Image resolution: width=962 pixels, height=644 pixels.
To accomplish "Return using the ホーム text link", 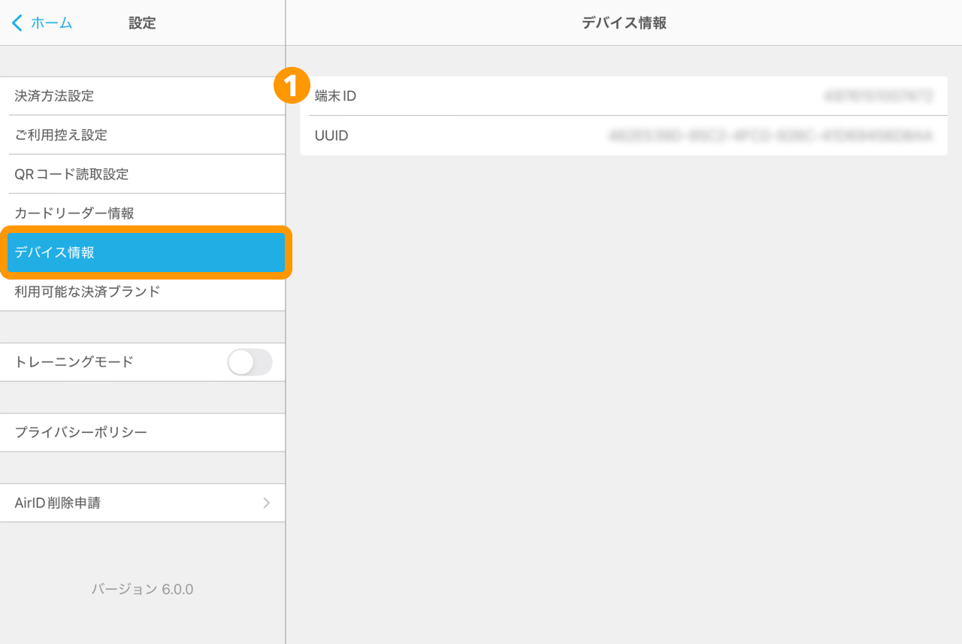I will [x=51, y=23].
